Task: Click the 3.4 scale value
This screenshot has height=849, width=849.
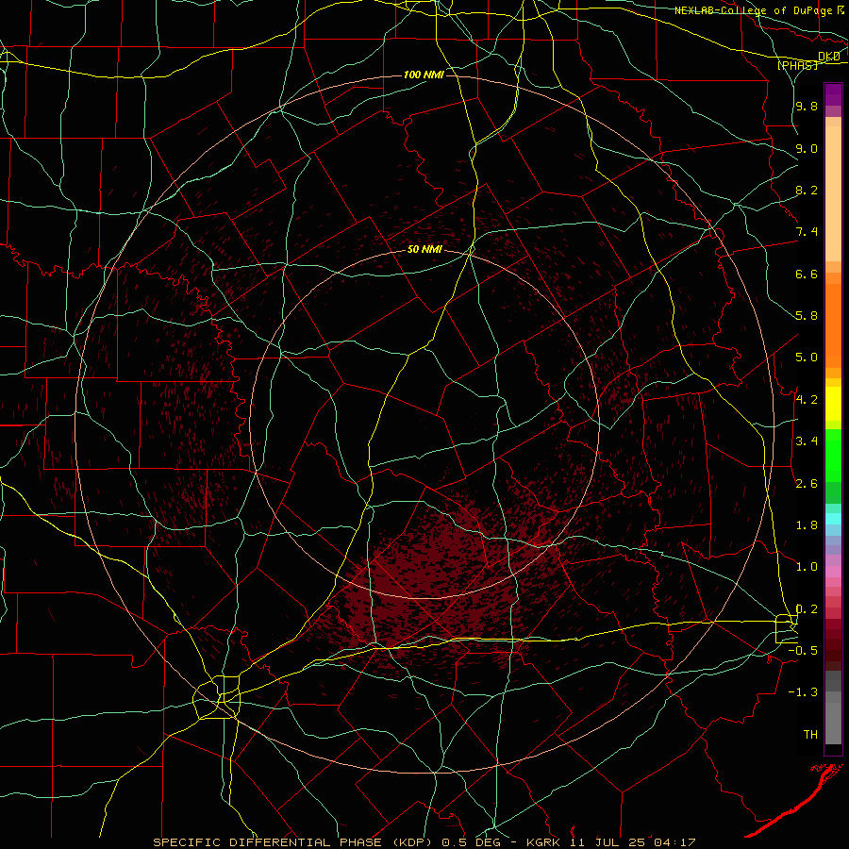Action: click(x=807, y=441)
